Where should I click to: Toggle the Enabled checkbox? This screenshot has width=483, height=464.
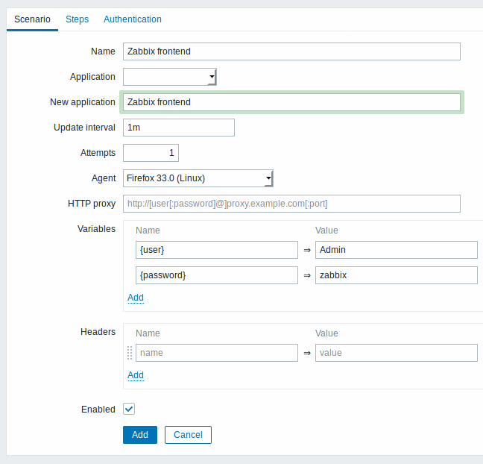[x=129, y=409]
